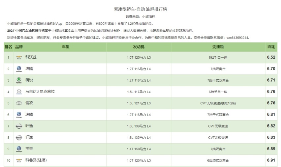Click the Volkswagen logo in rank 2 row
281x167 pixels.
point(19,69)
